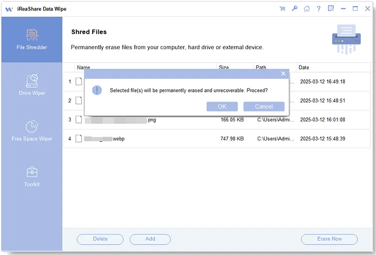Select the 747.98 KB size cell
The width and height of the screenshot is (376, 255).
click(232, 139)
